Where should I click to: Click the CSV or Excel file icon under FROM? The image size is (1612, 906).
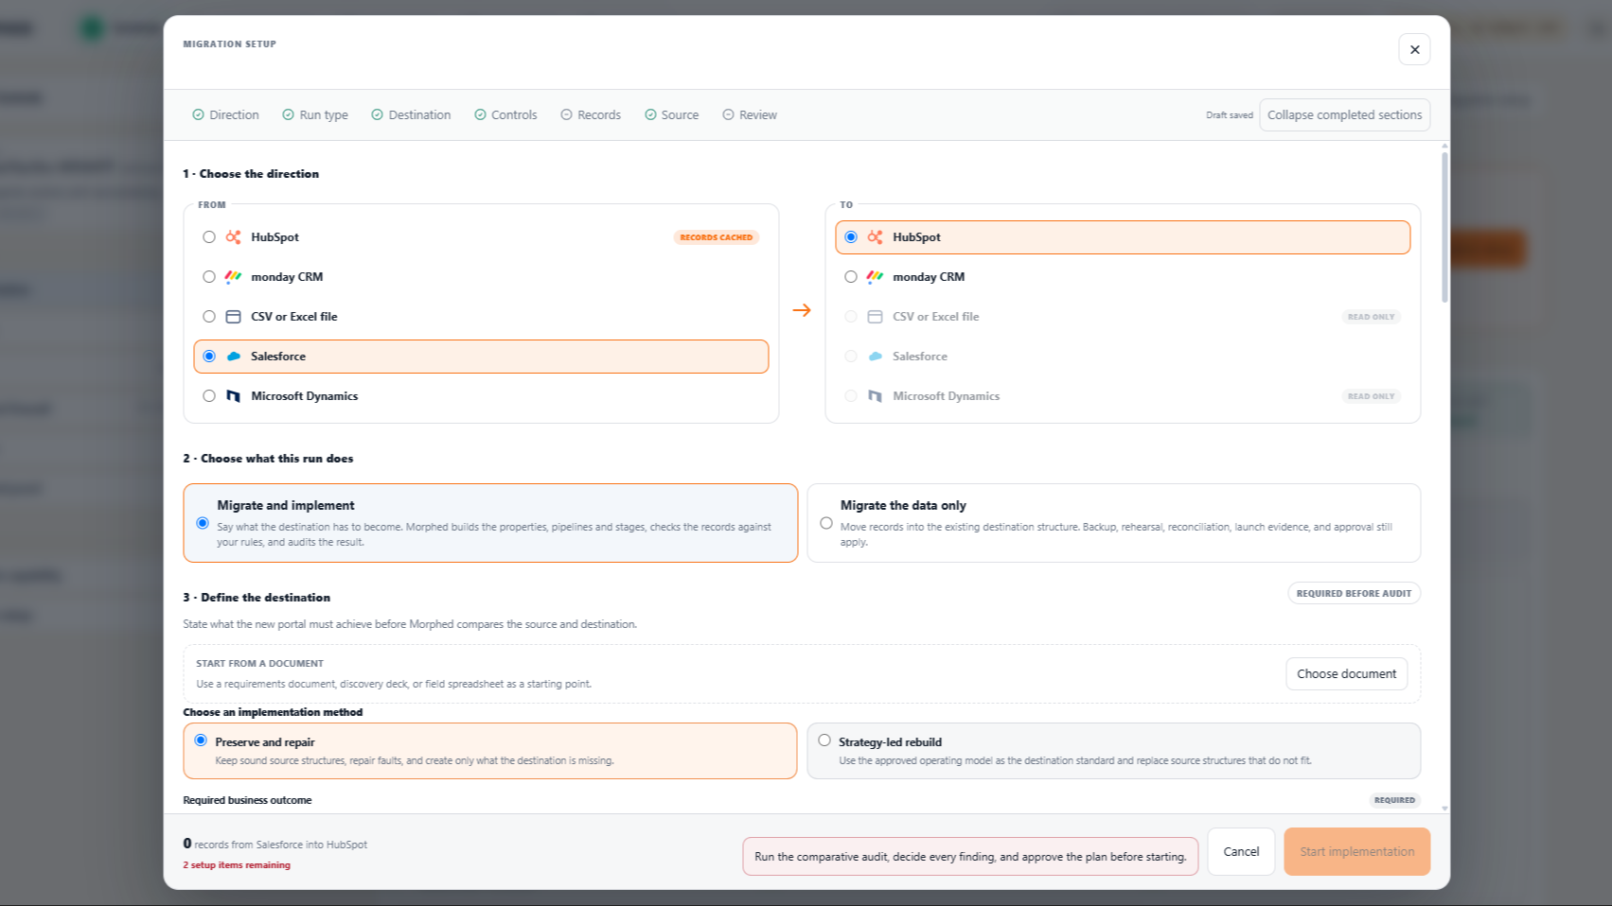[233, 317]
